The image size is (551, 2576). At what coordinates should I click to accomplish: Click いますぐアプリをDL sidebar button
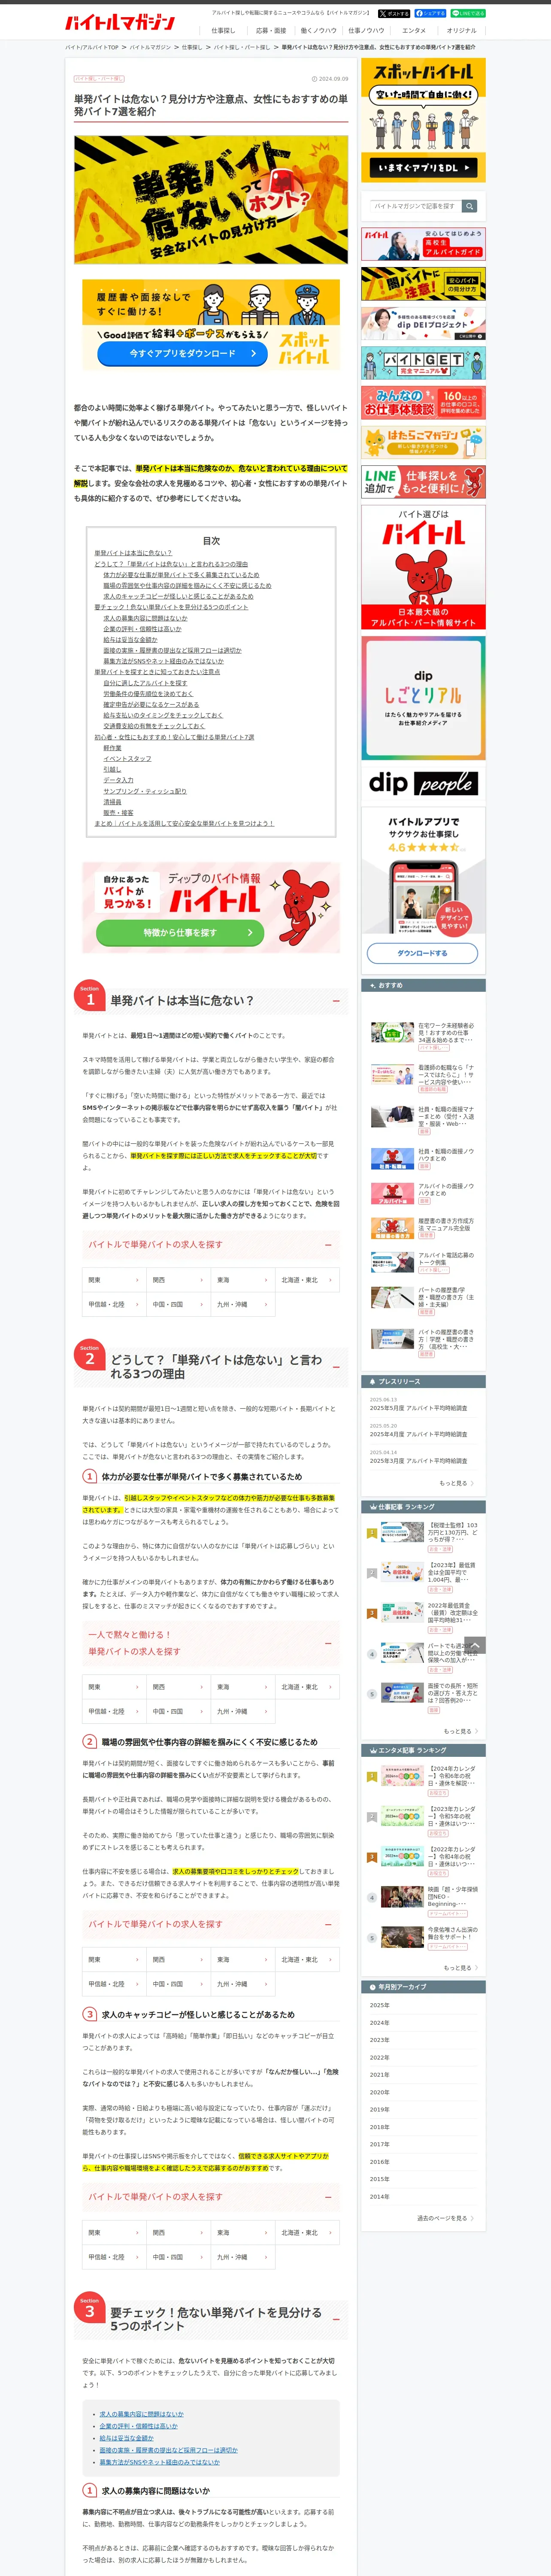[x=423, y=168]
